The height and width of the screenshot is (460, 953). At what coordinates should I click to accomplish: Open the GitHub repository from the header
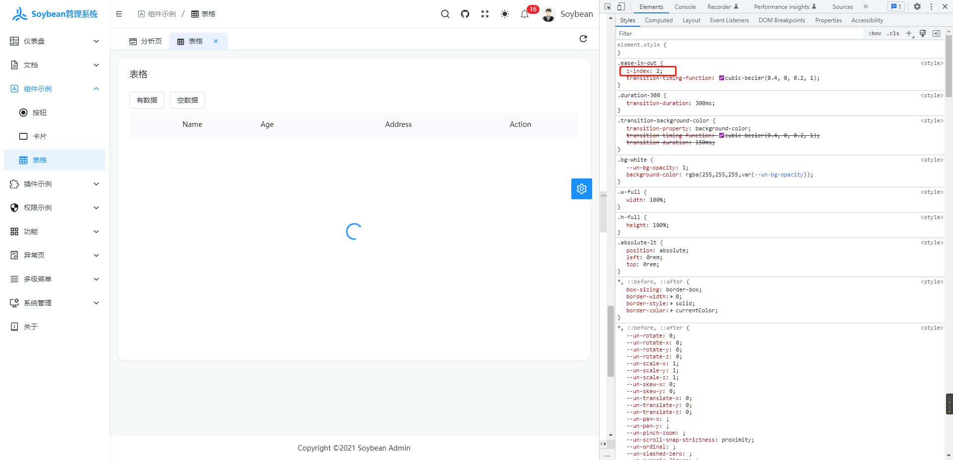[465, 14]
